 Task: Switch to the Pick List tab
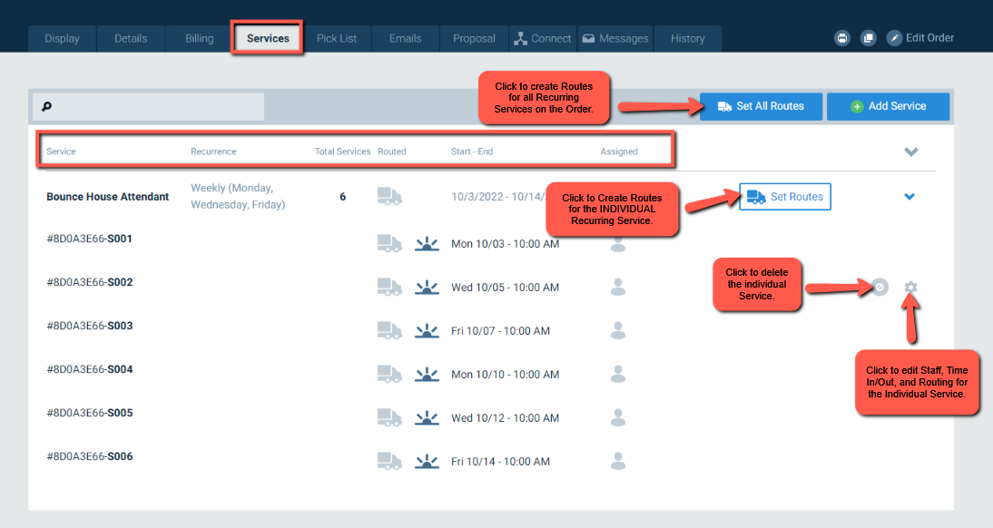coord(337,38)
